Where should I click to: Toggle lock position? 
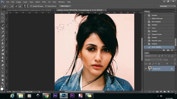[156, 64]
